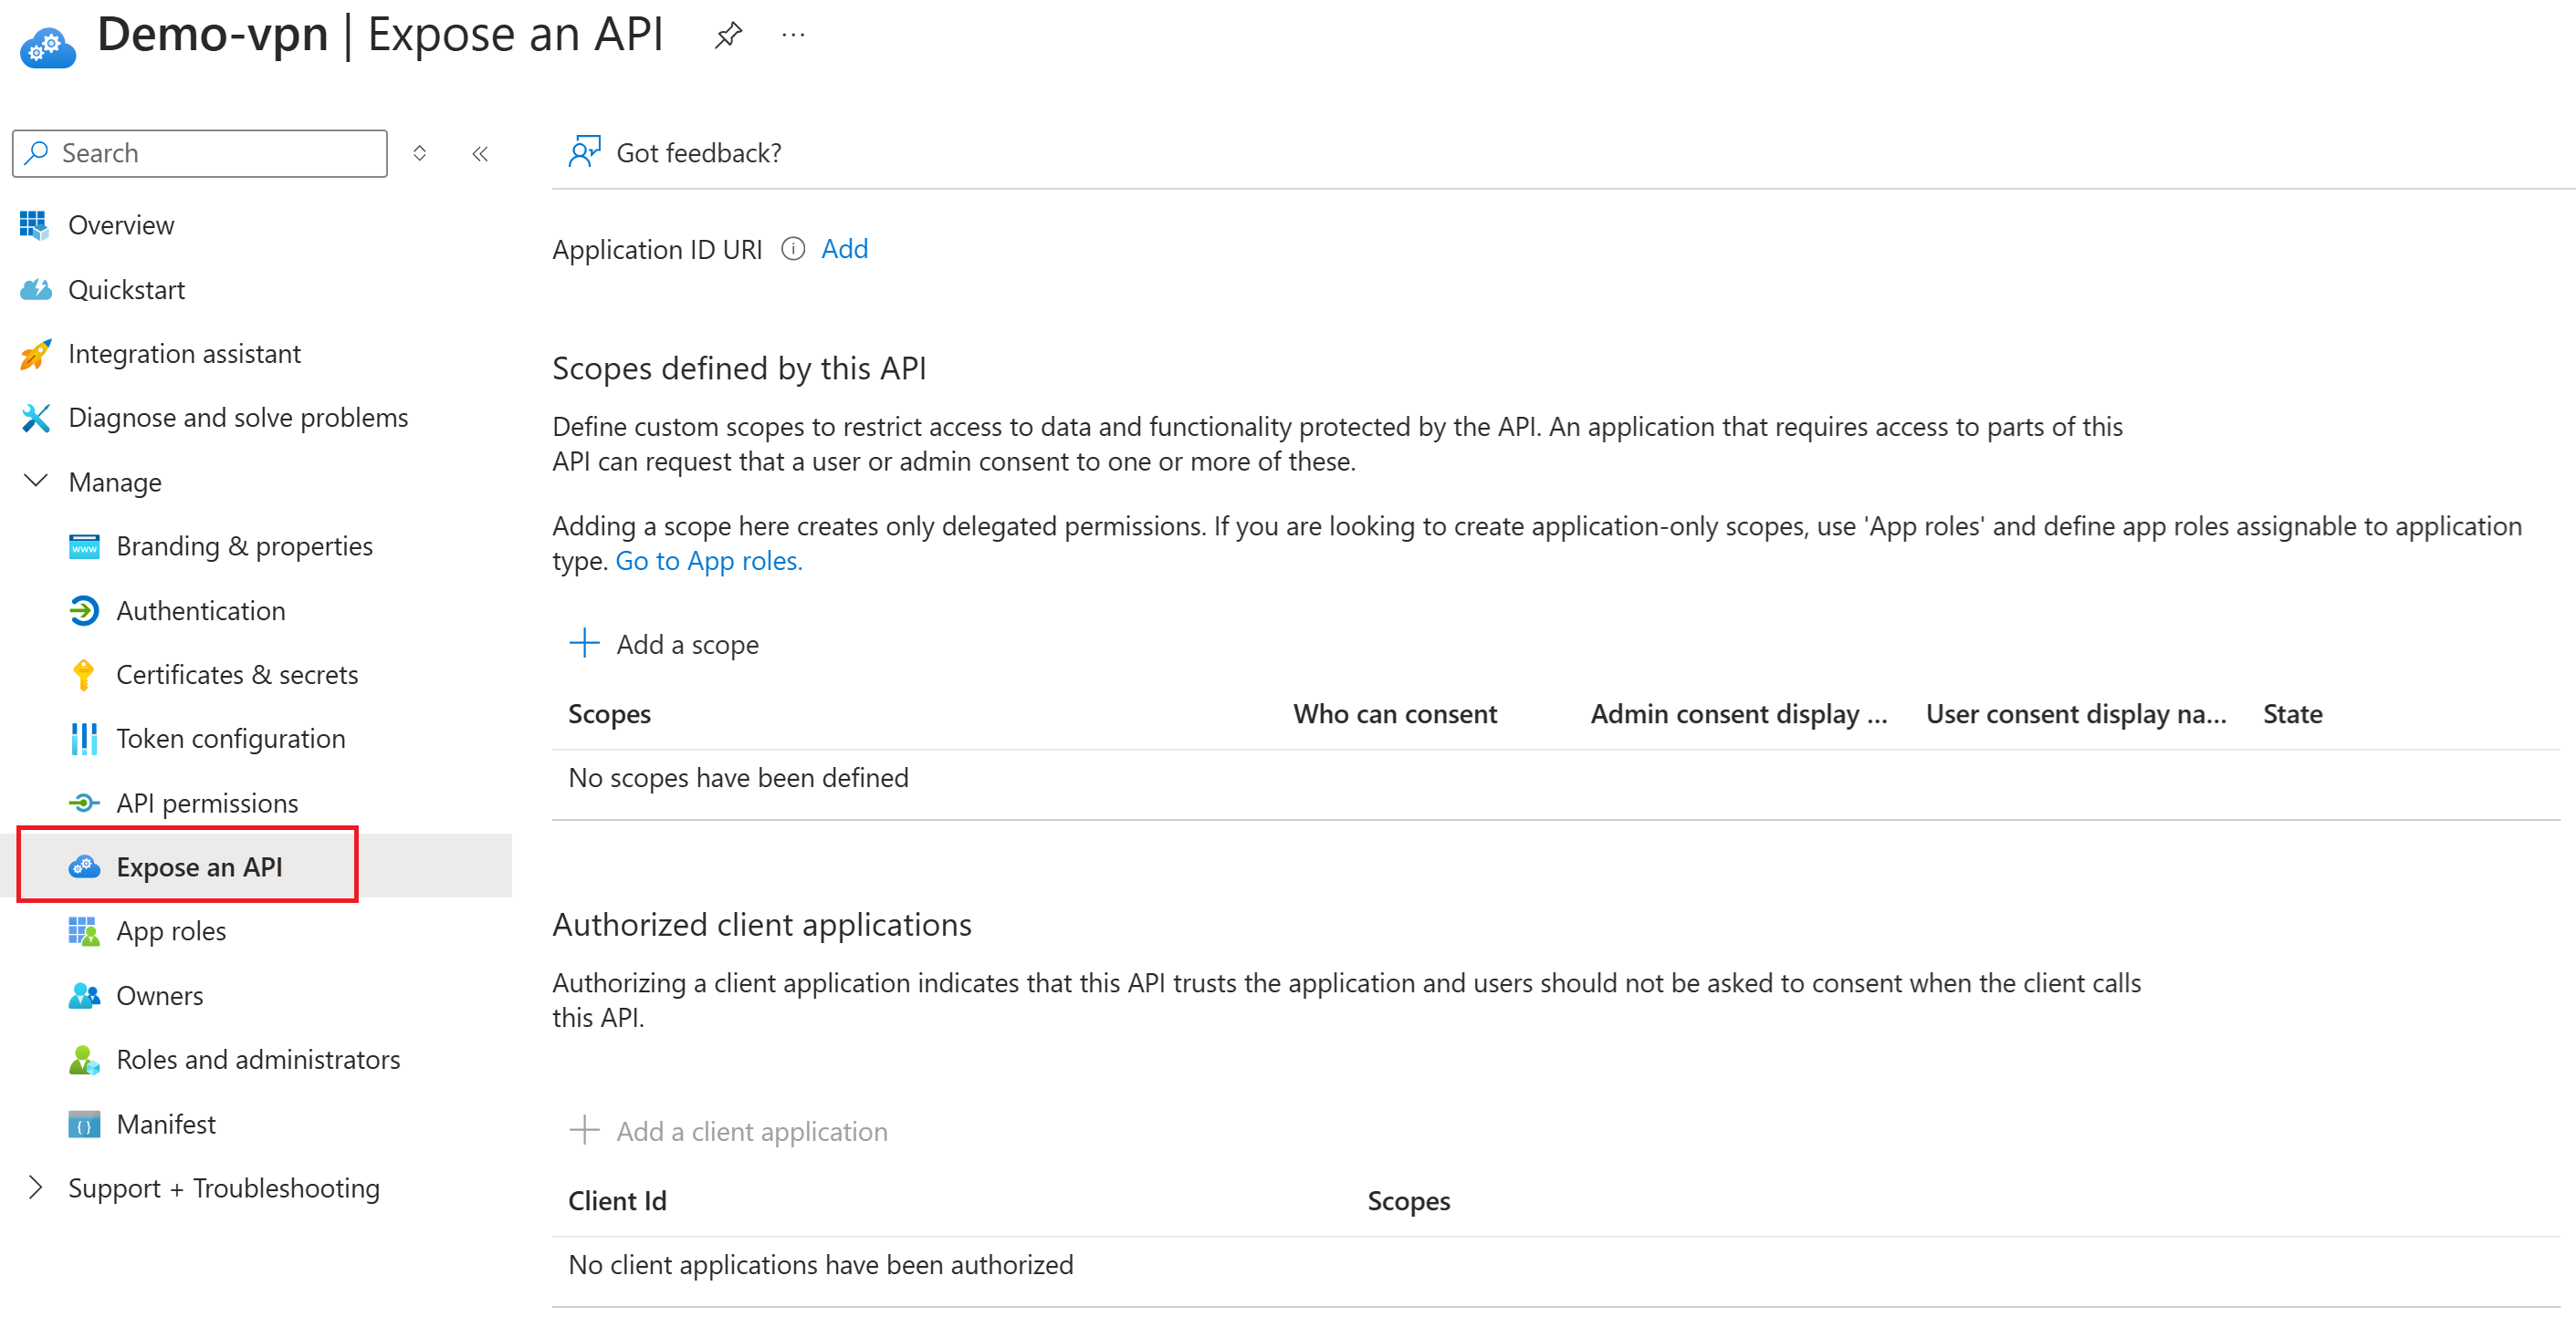Collapse the sidebar with the double chevron
This screenshot has width=2576, height=1317.
coord(480,153)
